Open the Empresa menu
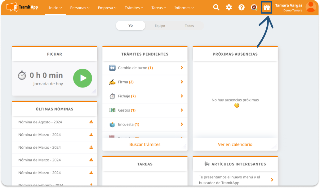The width and height of the screenshot is (320, 188). pyautogui.click(x=107, y=8)
